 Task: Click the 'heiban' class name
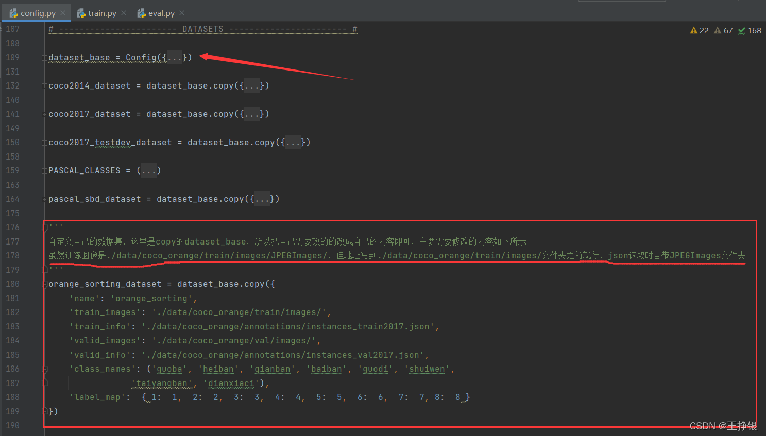click(x=218, y=369)
